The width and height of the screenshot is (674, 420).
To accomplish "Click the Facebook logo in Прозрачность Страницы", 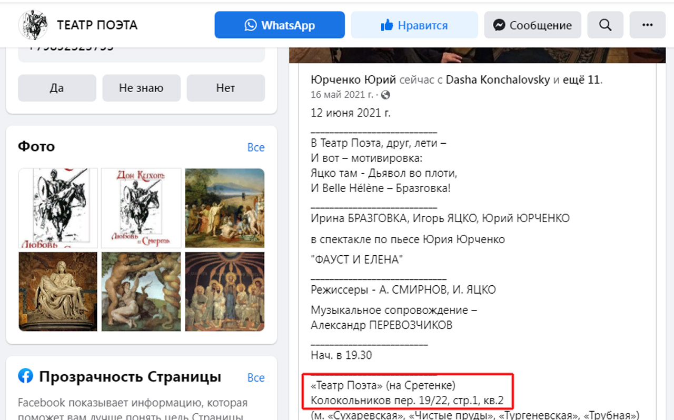I will [x=25, y=376].
